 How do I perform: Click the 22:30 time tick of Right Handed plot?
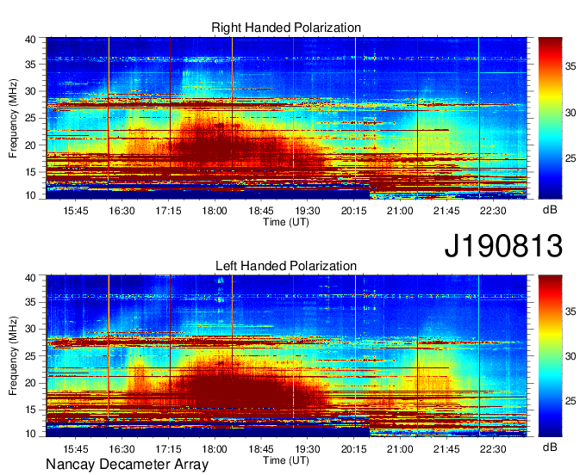click(x=493, y=211)
